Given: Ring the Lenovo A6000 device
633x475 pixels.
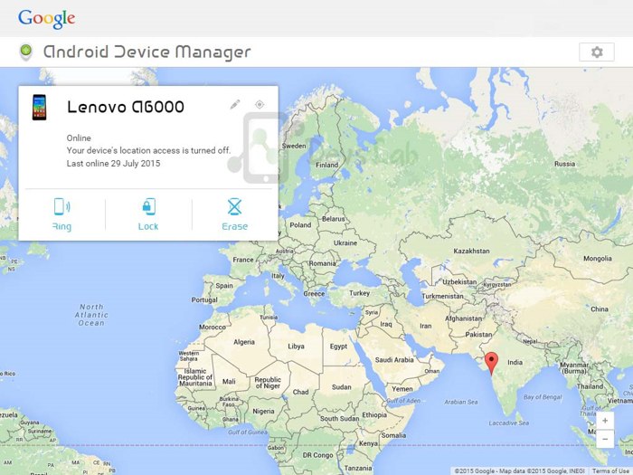Looking at the screenshot, I should coord(61,214).
